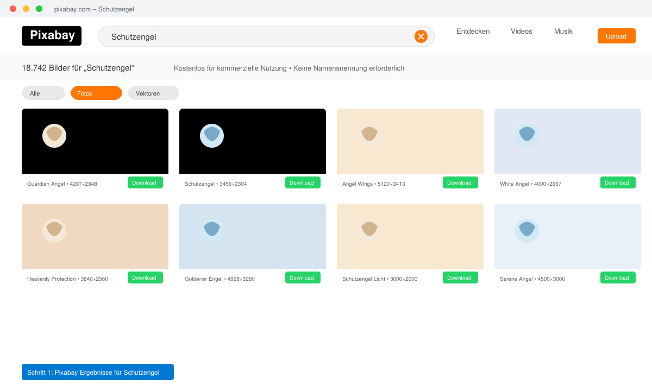Open the Entdecken menu
The height and width of the screenshot is (391, 652).
point(473,31)
